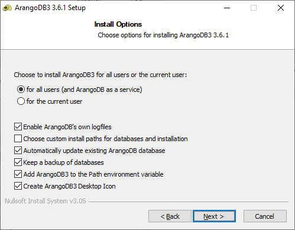Cancel the ArangoDB3 installation
295x230 pixels.
coord(265,216)
